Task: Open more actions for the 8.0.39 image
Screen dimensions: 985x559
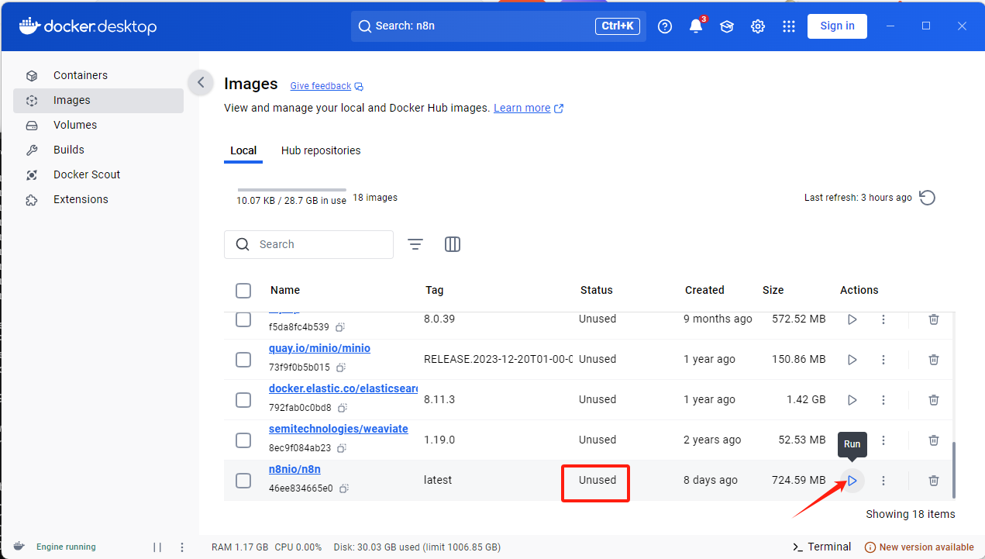Action: point(883,319)
